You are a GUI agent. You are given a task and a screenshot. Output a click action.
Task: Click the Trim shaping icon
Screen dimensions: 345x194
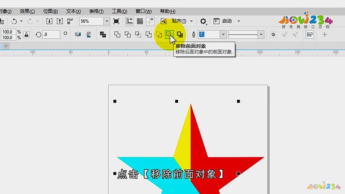point(128,34)
